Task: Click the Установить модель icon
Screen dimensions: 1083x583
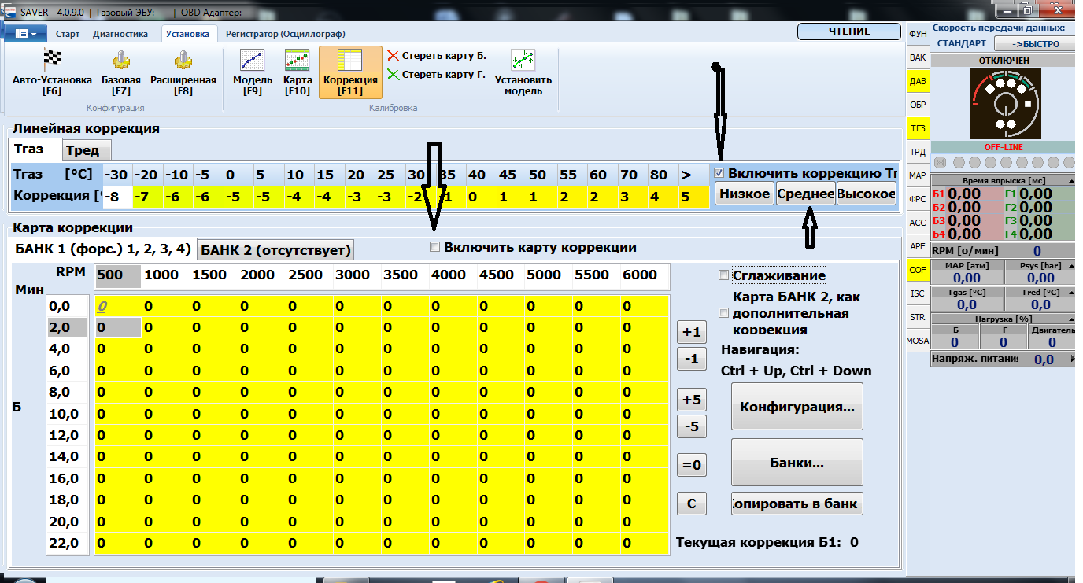Action: coord(523,61)
